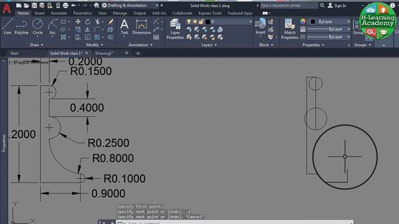Click the Plot printer icon
Image resolution: width=399 pixels, height=224 pixels.
(x=65, y=6)
